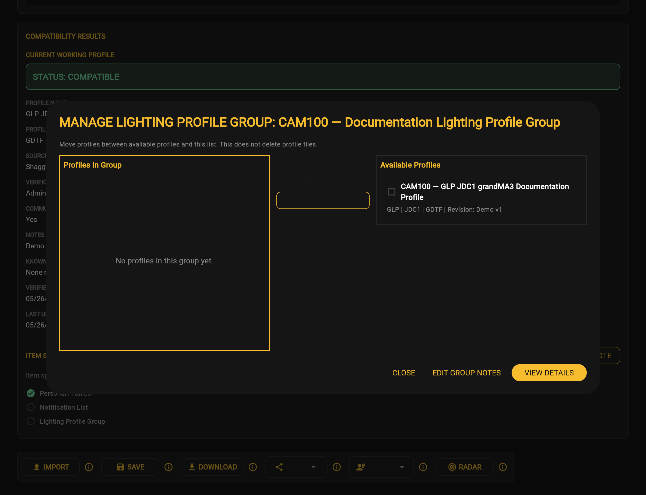Check the CAM100 GLP JDC1 profile checkbox
Screen dimensions: 646x495
pos(392,192)
